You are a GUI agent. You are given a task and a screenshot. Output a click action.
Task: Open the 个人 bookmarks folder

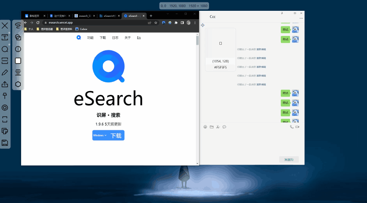tap(29, 29)
